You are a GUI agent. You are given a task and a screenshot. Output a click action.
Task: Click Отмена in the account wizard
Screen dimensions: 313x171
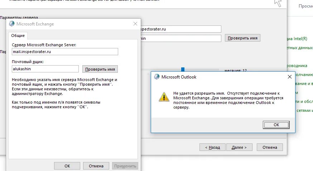pos(270,147)
